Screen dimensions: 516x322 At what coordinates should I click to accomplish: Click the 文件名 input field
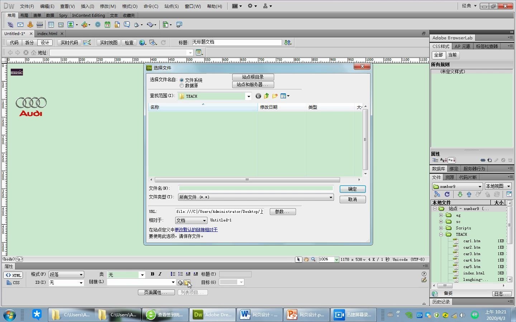(x=256, y=188)
